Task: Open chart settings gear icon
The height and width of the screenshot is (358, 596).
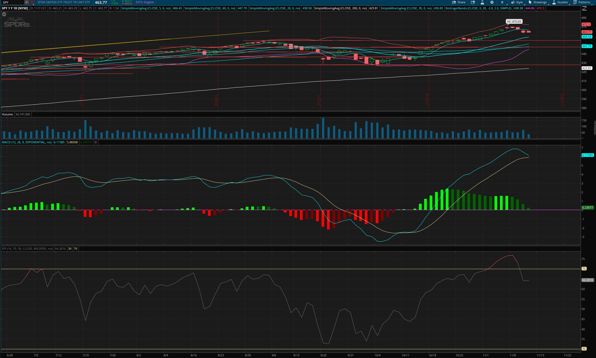Action: click(x=492, y=2)
